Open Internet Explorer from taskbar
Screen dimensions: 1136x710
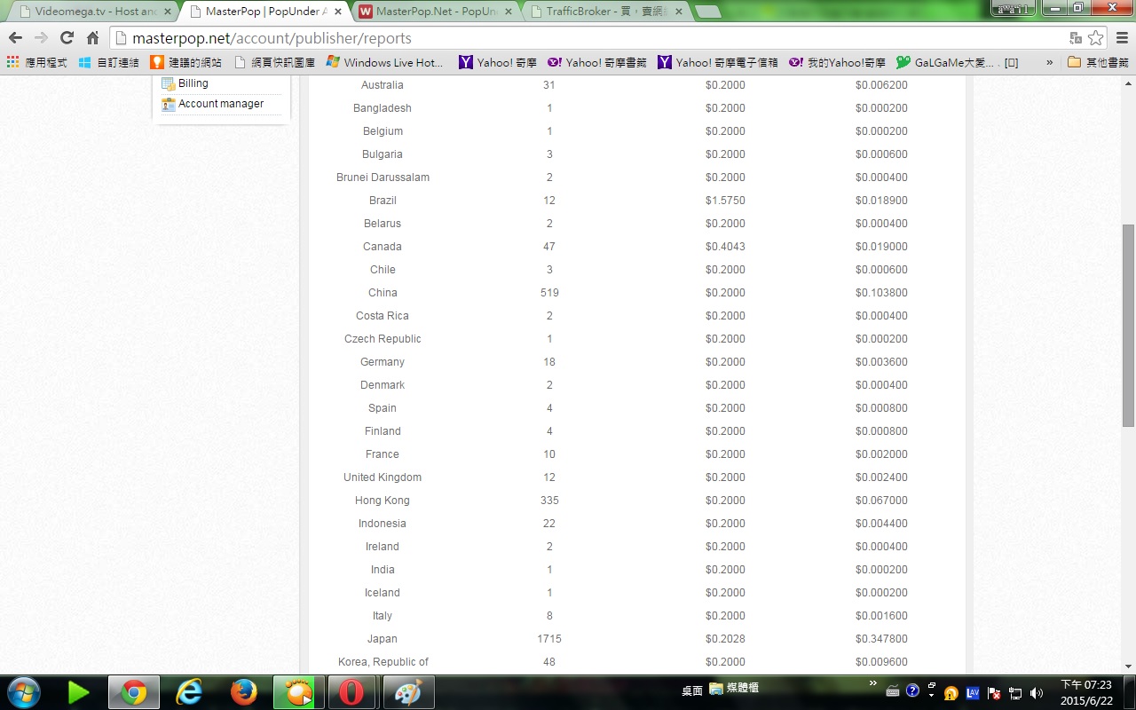tap(189, 691)
